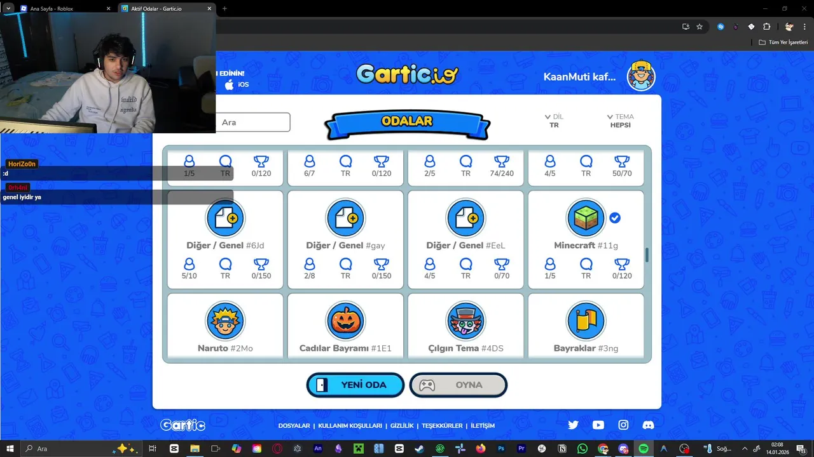Click the 0/150 score in #6Jd room

click(261, 276)
